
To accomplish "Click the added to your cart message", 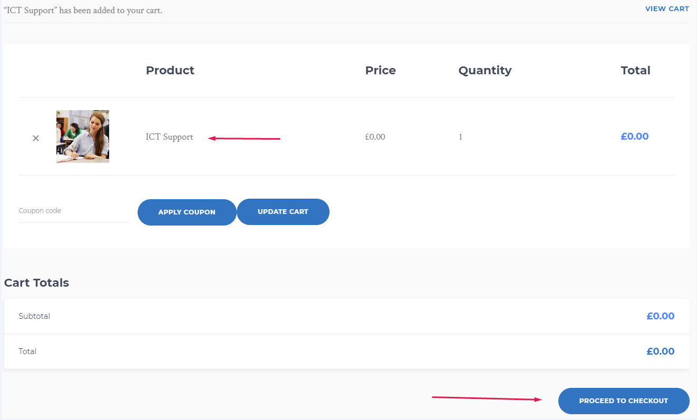I will 83,11.
